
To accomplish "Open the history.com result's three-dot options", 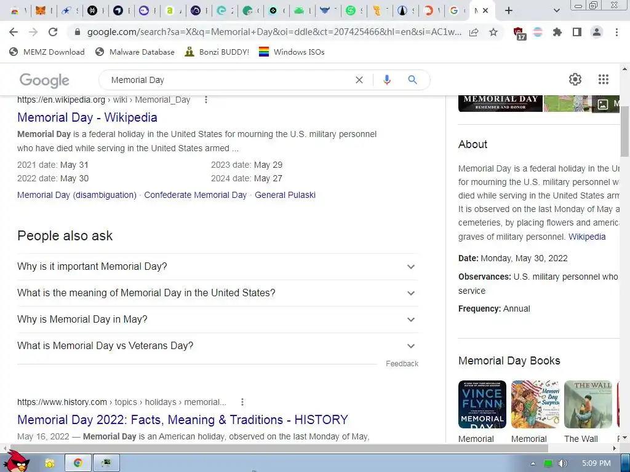I will (242, 402).
